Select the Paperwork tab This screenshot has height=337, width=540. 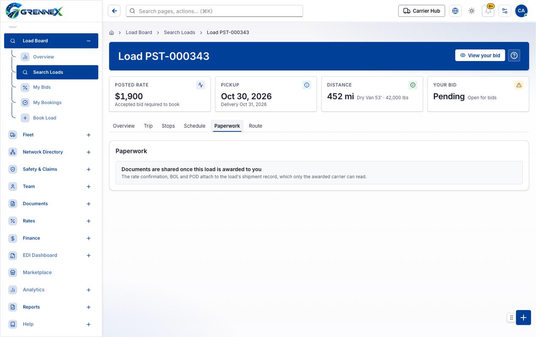[227, 126]
